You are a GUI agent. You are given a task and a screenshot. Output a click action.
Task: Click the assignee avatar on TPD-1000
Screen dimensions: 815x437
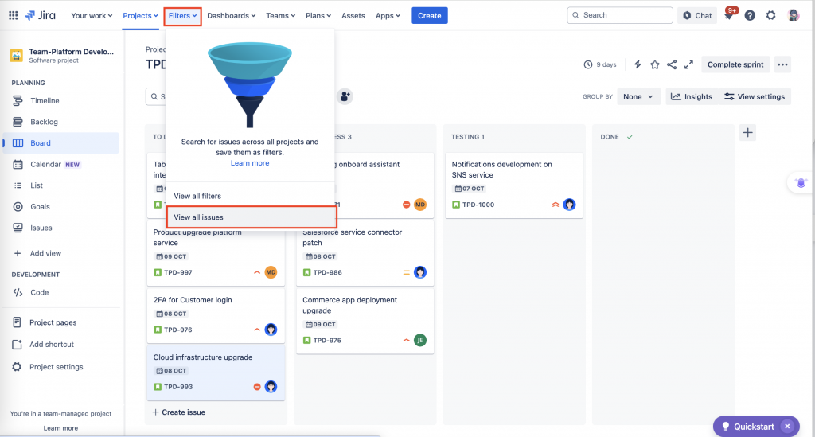click(x=569, y=205)
